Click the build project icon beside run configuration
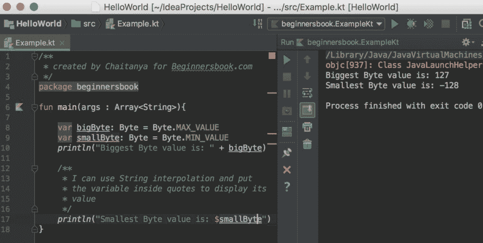This screenshot has width=483, height=243. click(257, 24)
